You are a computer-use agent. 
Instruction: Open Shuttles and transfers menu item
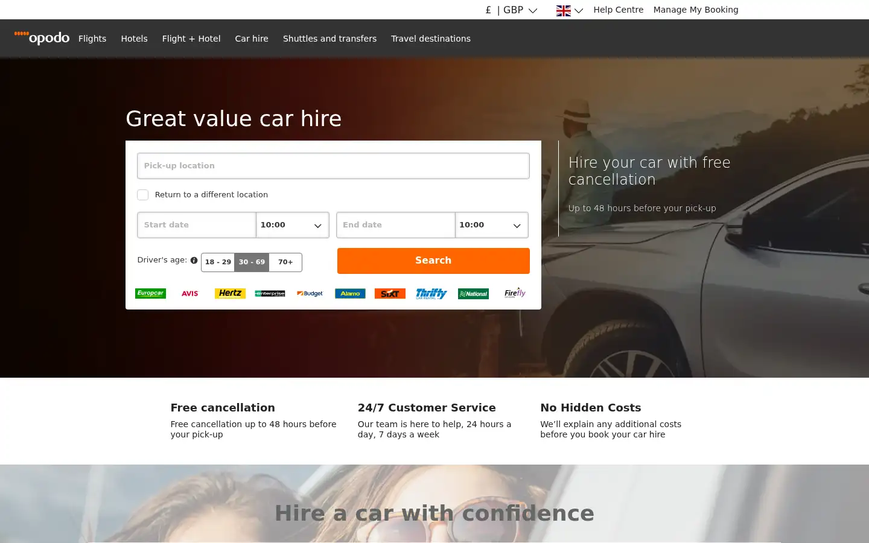[x=329, y=39]
